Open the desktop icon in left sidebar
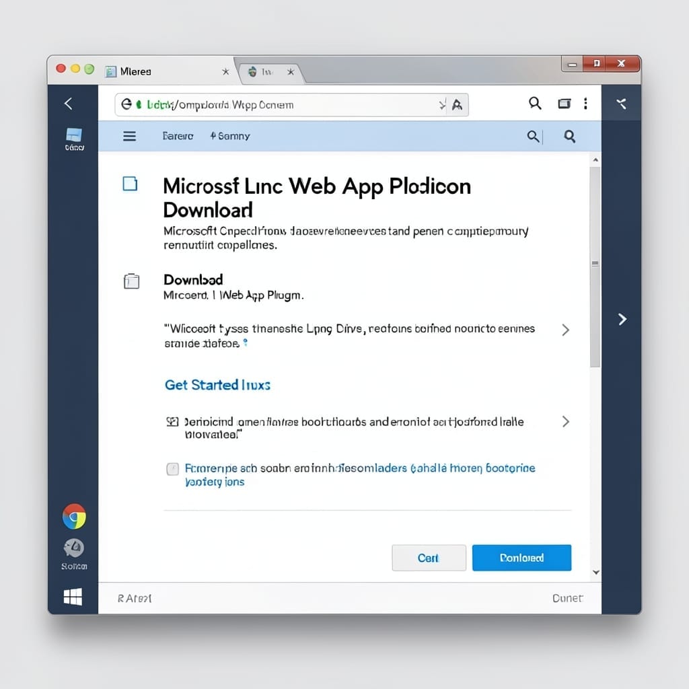Screen dimensions: 689x689 [x=74, y=139]
